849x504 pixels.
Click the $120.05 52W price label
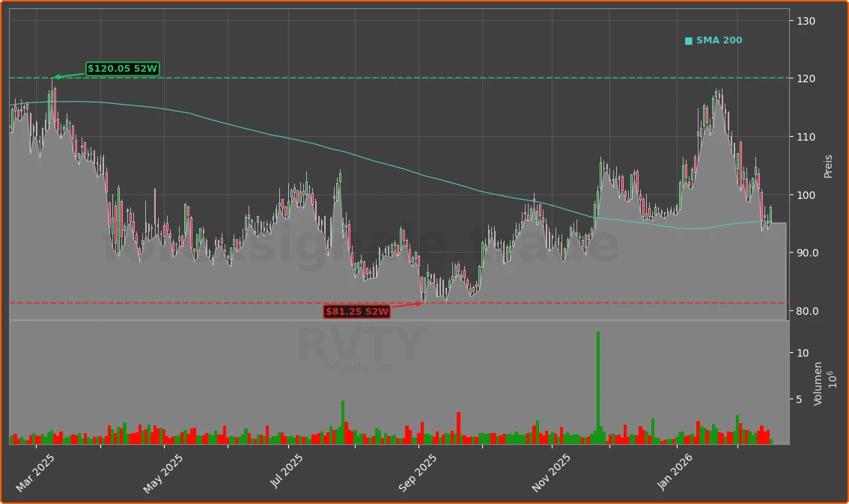pos(122,68)
